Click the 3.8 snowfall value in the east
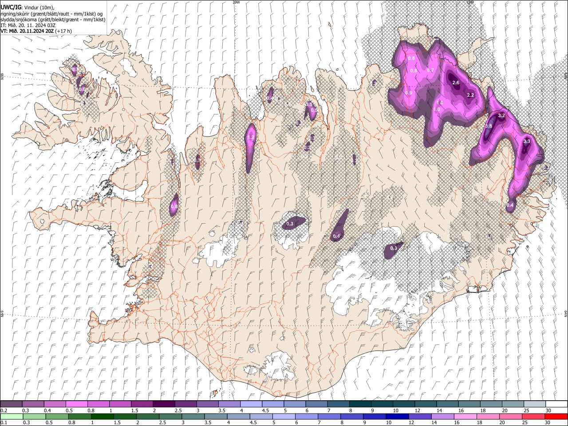The width and height of the screenshot is (568, 426). [489, 126]
